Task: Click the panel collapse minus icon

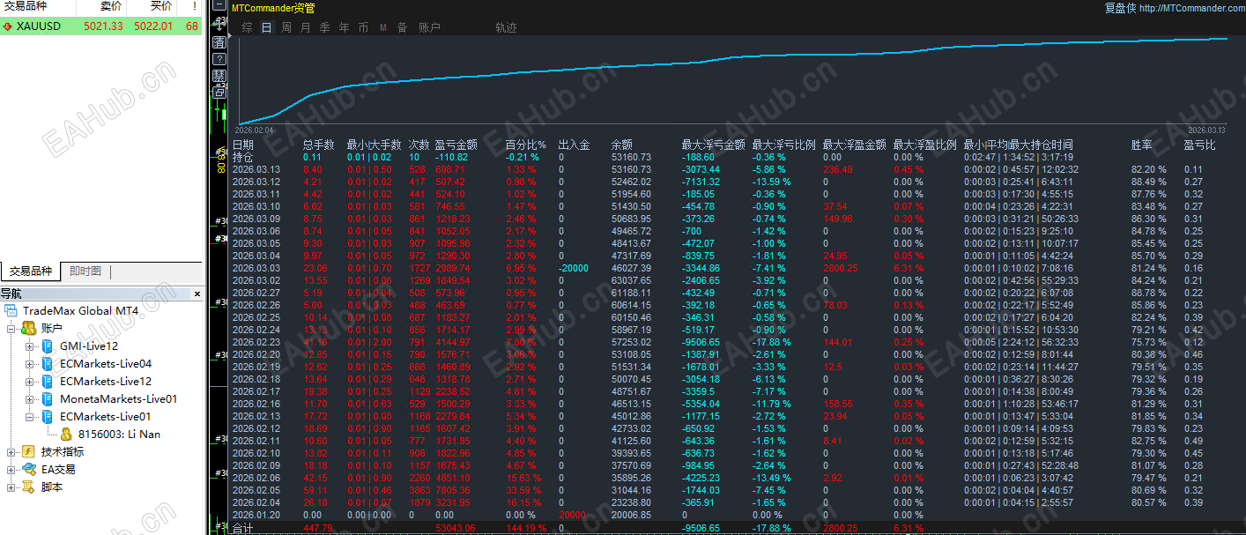Action: tap(219, 4)
